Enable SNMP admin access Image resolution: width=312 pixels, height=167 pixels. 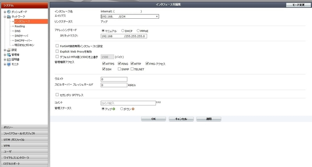point(119,69)
